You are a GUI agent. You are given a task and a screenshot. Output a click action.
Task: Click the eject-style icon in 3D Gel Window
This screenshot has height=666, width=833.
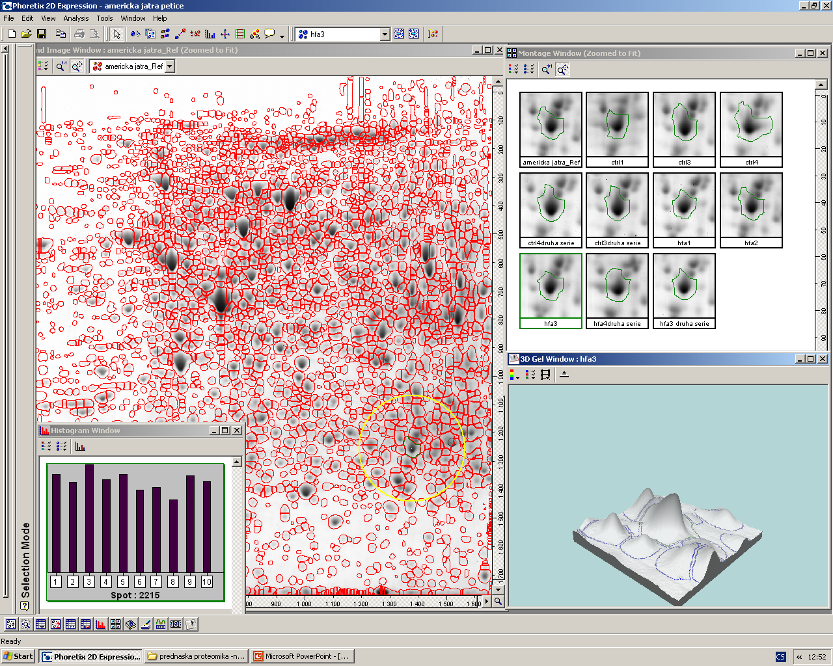click(564, 374)
